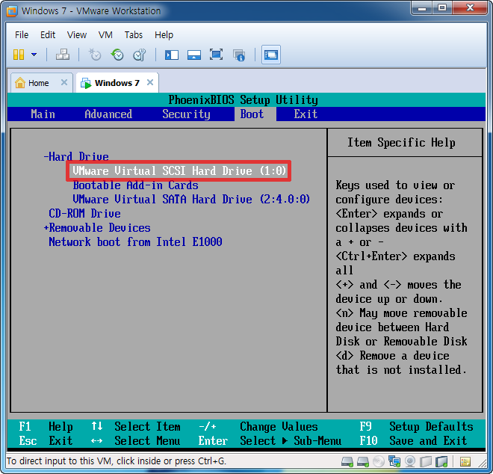Click the Enter Select Sub-Menu hint
The height and width of the screenshot is (474, 493).
click(x=270, y=440)
